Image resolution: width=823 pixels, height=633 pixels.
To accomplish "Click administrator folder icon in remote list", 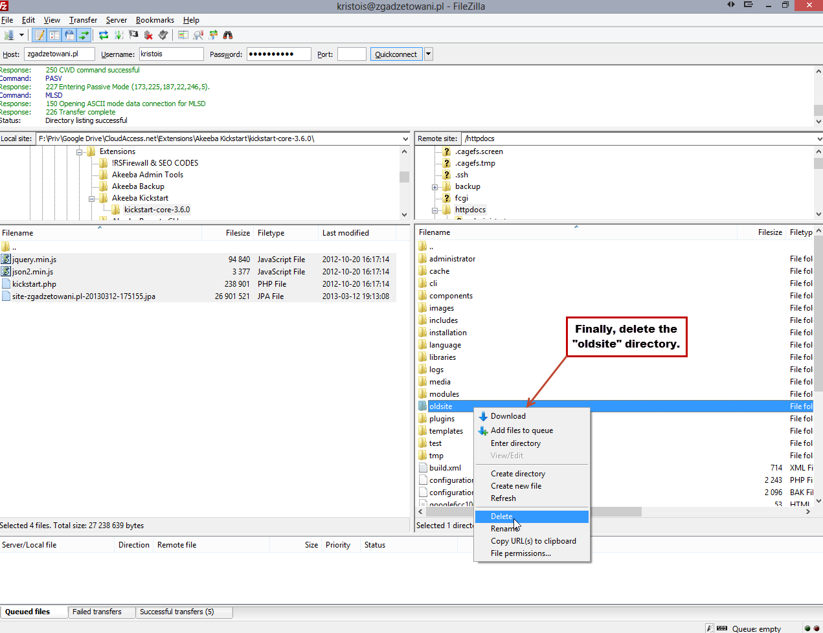I will point(423,259).
